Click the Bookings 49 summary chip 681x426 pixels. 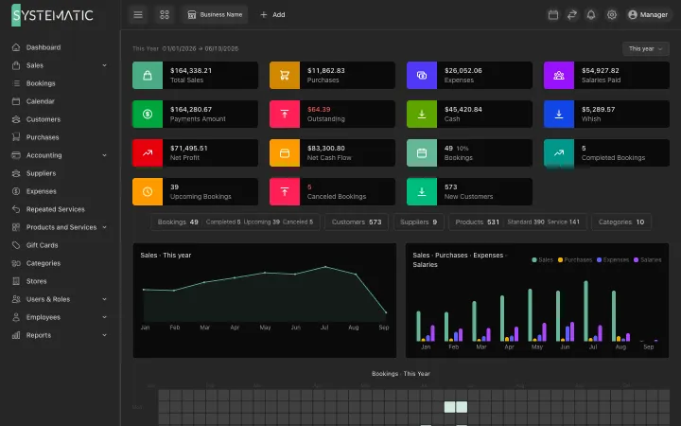[235, 222]
